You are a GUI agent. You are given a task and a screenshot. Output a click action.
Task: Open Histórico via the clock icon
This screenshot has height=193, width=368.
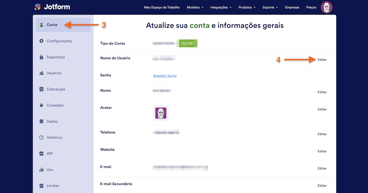[x=41, y=137]
